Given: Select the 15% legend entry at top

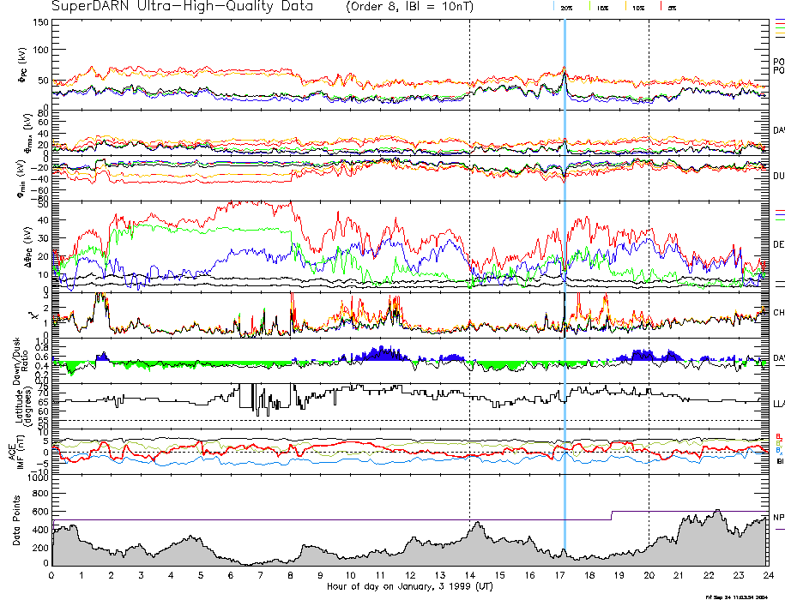Looking at the screenshot, I should pyautogui.click(x=602, y=7).
